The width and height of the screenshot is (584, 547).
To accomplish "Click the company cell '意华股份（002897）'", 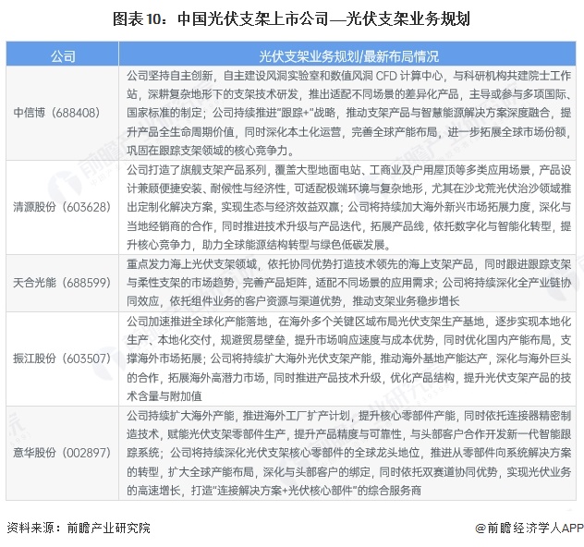I will tap(62, 453).
